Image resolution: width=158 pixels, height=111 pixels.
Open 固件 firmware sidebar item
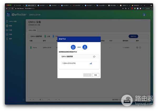tap(11, 39)
